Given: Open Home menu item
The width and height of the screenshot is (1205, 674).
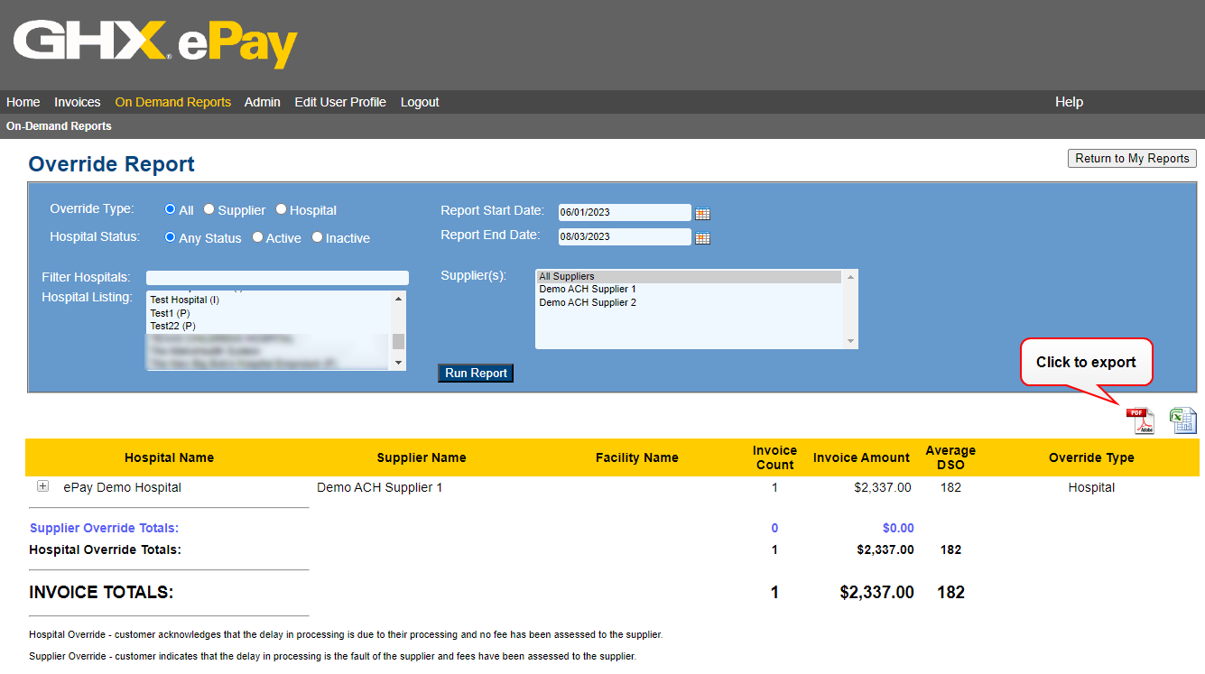Looking at the screenshot, I should coord(23,102).
